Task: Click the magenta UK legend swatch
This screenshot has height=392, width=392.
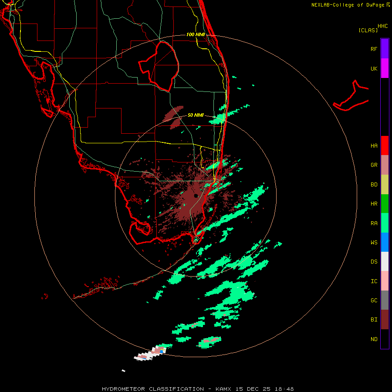Action: coord(385,68)
